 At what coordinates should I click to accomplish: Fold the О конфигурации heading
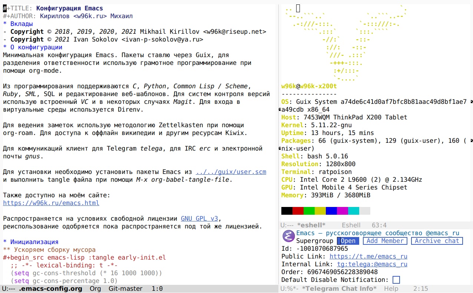(x=33, y=47)
